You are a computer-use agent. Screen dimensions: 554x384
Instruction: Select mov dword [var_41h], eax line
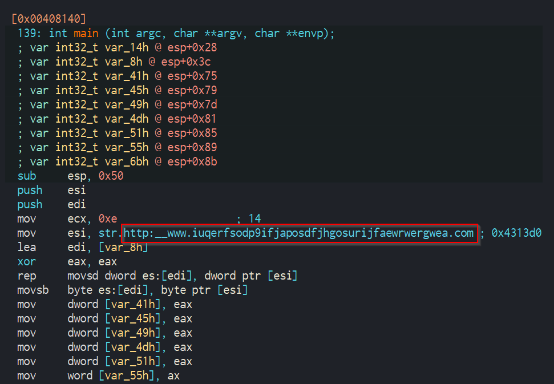coord(105,305)
